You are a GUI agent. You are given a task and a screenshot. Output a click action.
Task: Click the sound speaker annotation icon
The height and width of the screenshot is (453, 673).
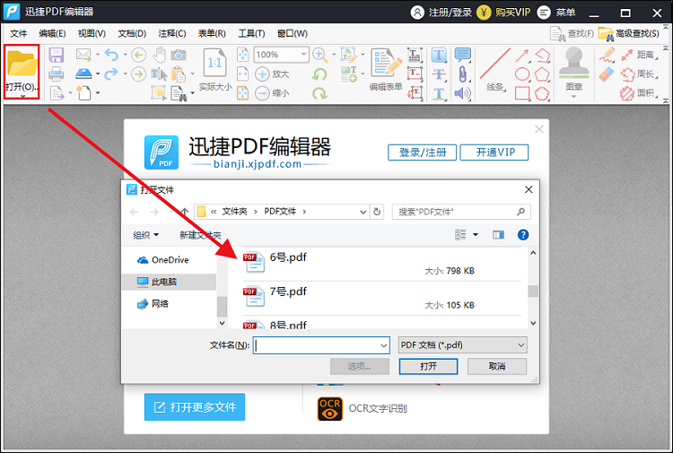click(462, 93)
